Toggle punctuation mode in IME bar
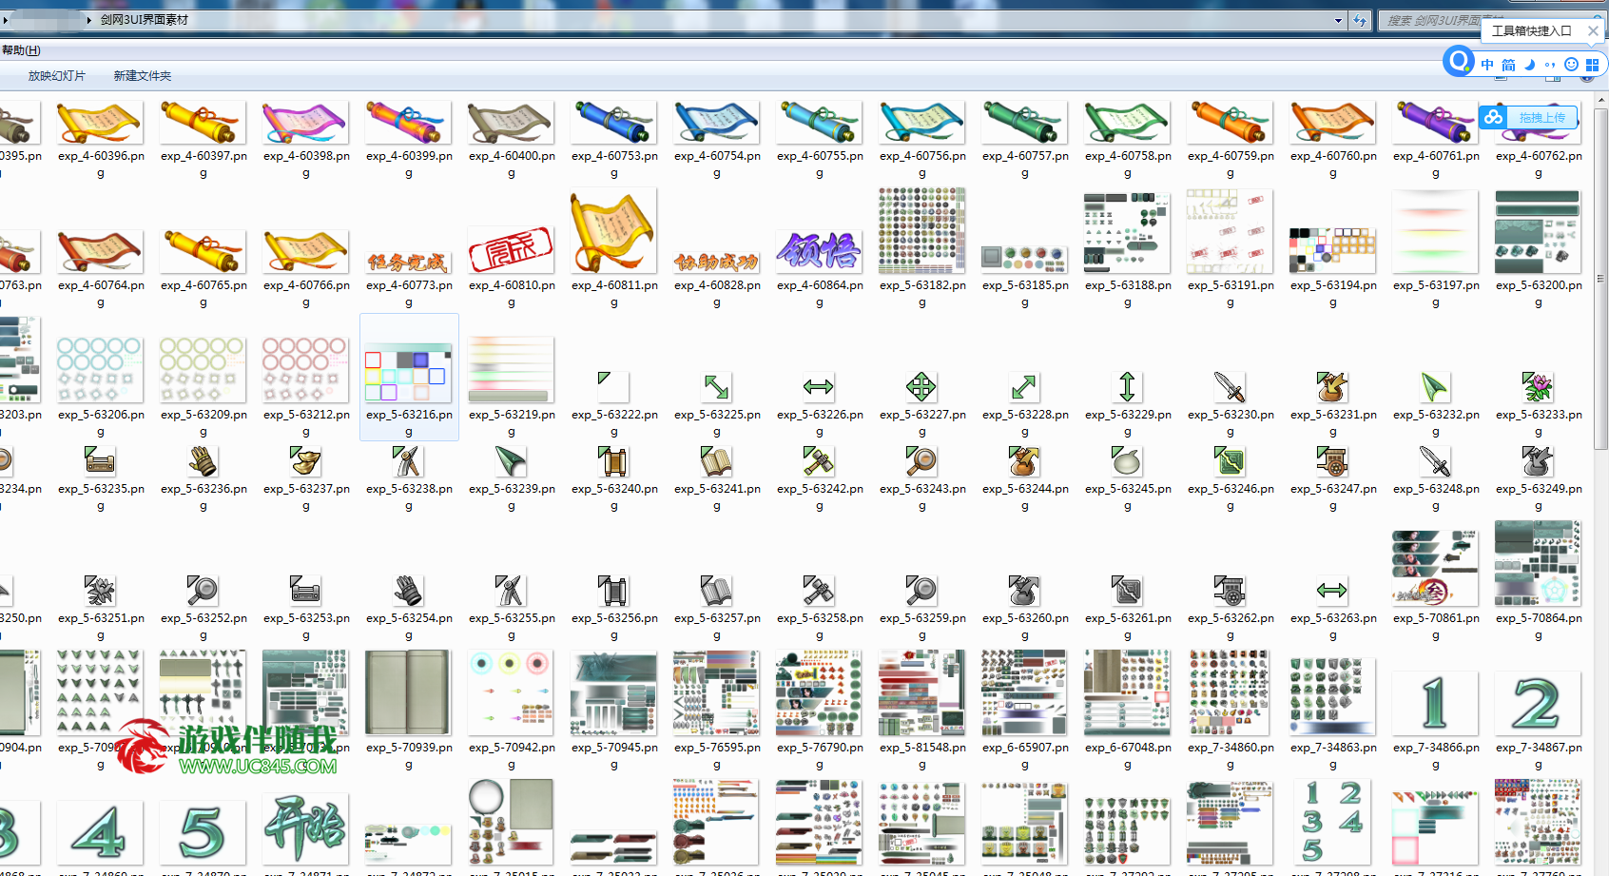 (x=1550, y=65)
